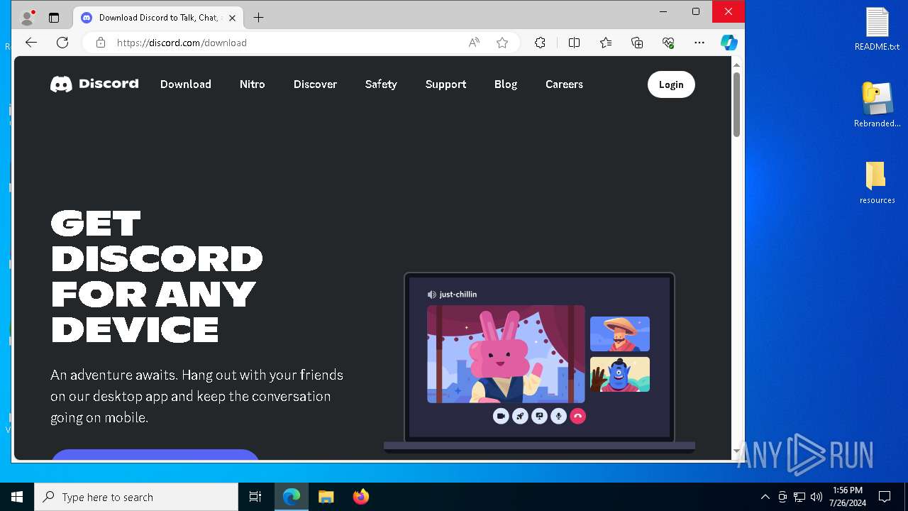
Task: Open File Explorer taskbar icon
Action: pos(326,497)
